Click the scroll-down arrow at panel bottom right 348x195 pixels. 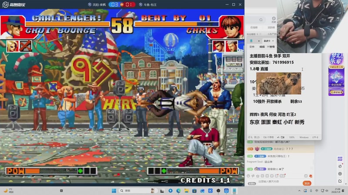[346, 184]
